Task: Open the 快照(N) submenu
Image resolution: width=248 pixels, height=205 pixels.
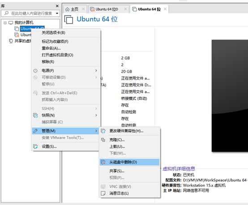Action: click(x=66, y=115)
